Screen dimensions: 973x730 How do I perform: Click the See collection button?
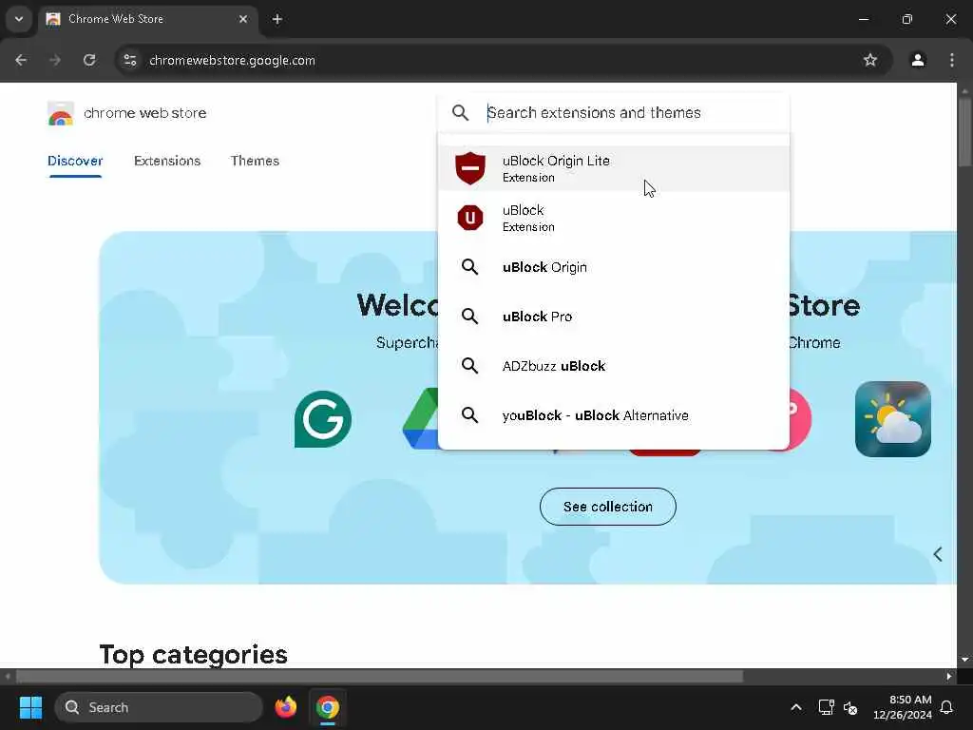(x=607, y=507)
